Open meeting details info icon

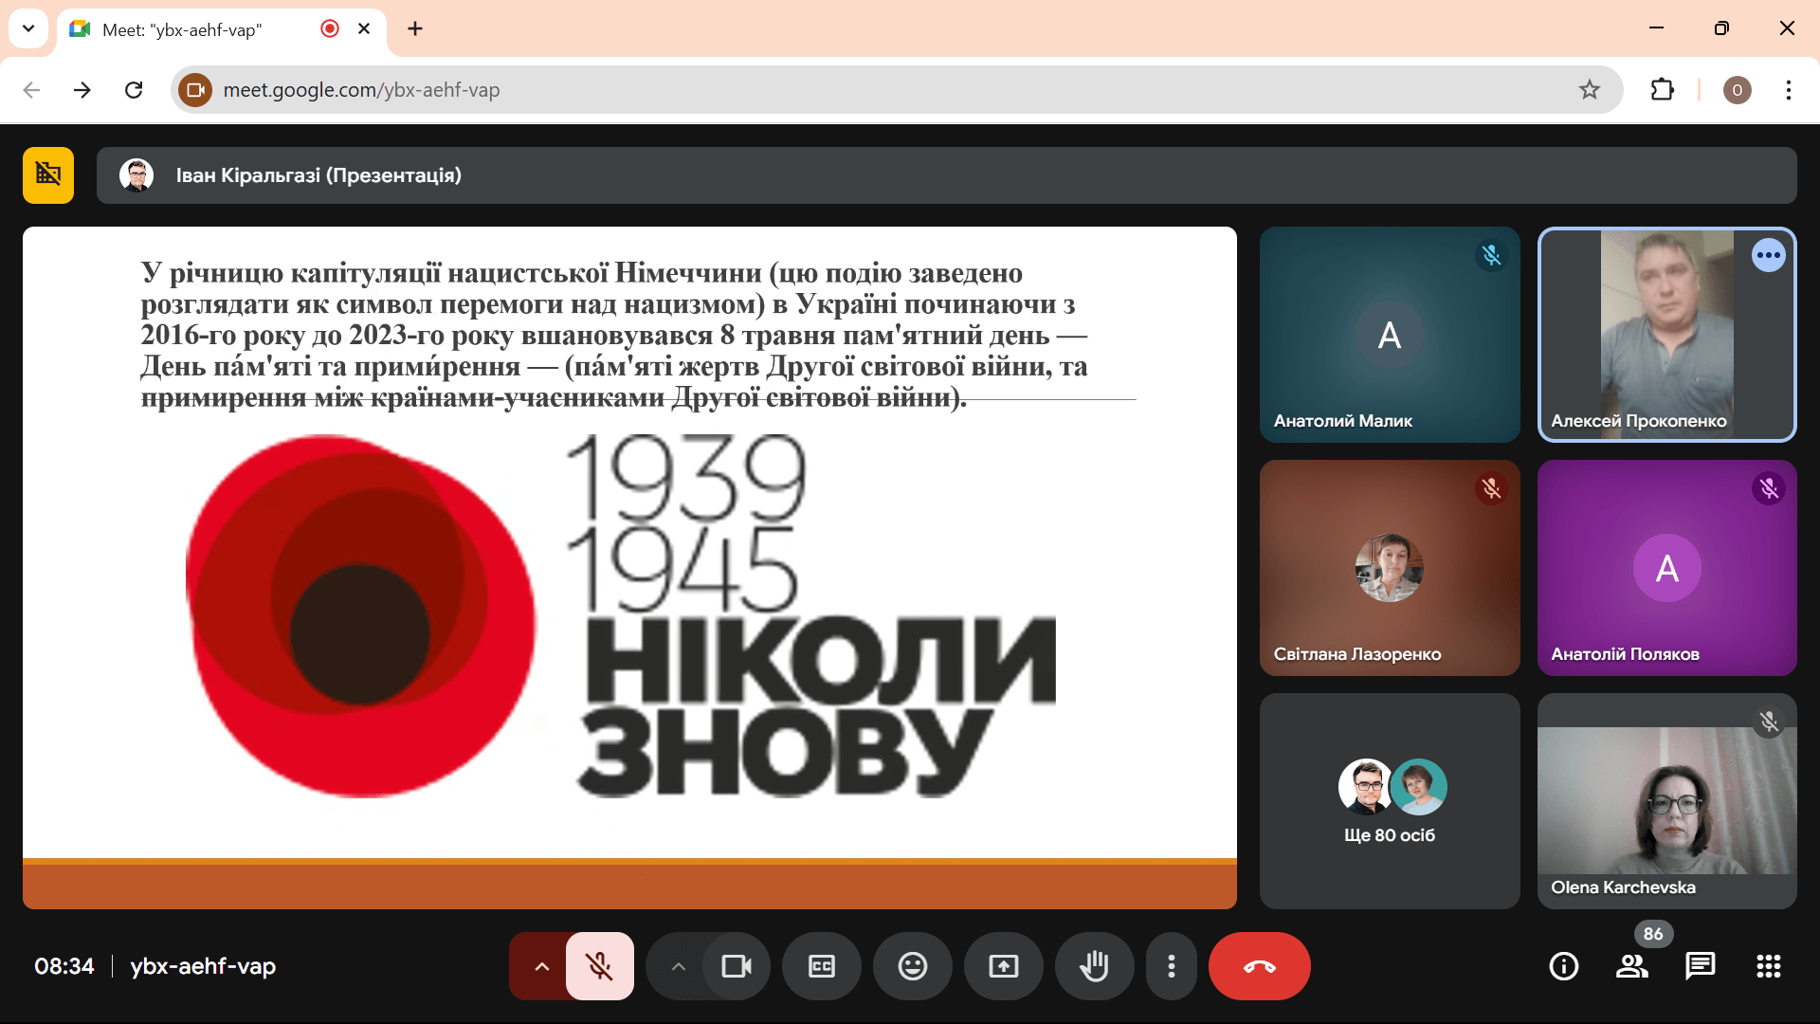pyautogui.click(x=1564, y=966)
